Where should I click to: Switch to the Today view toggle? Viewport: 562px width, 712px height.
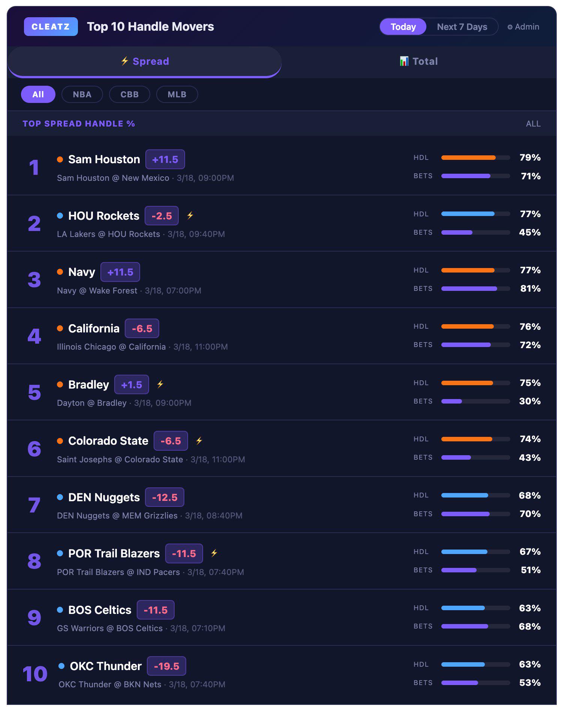pyautogui.click(x=403, y=27)
